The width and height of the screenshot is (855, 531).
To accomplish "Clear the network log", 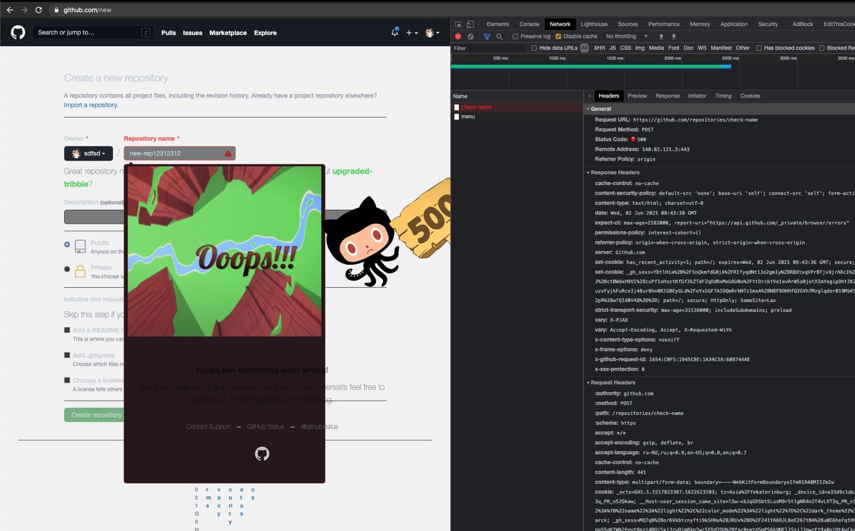I will tap(470, 37).
